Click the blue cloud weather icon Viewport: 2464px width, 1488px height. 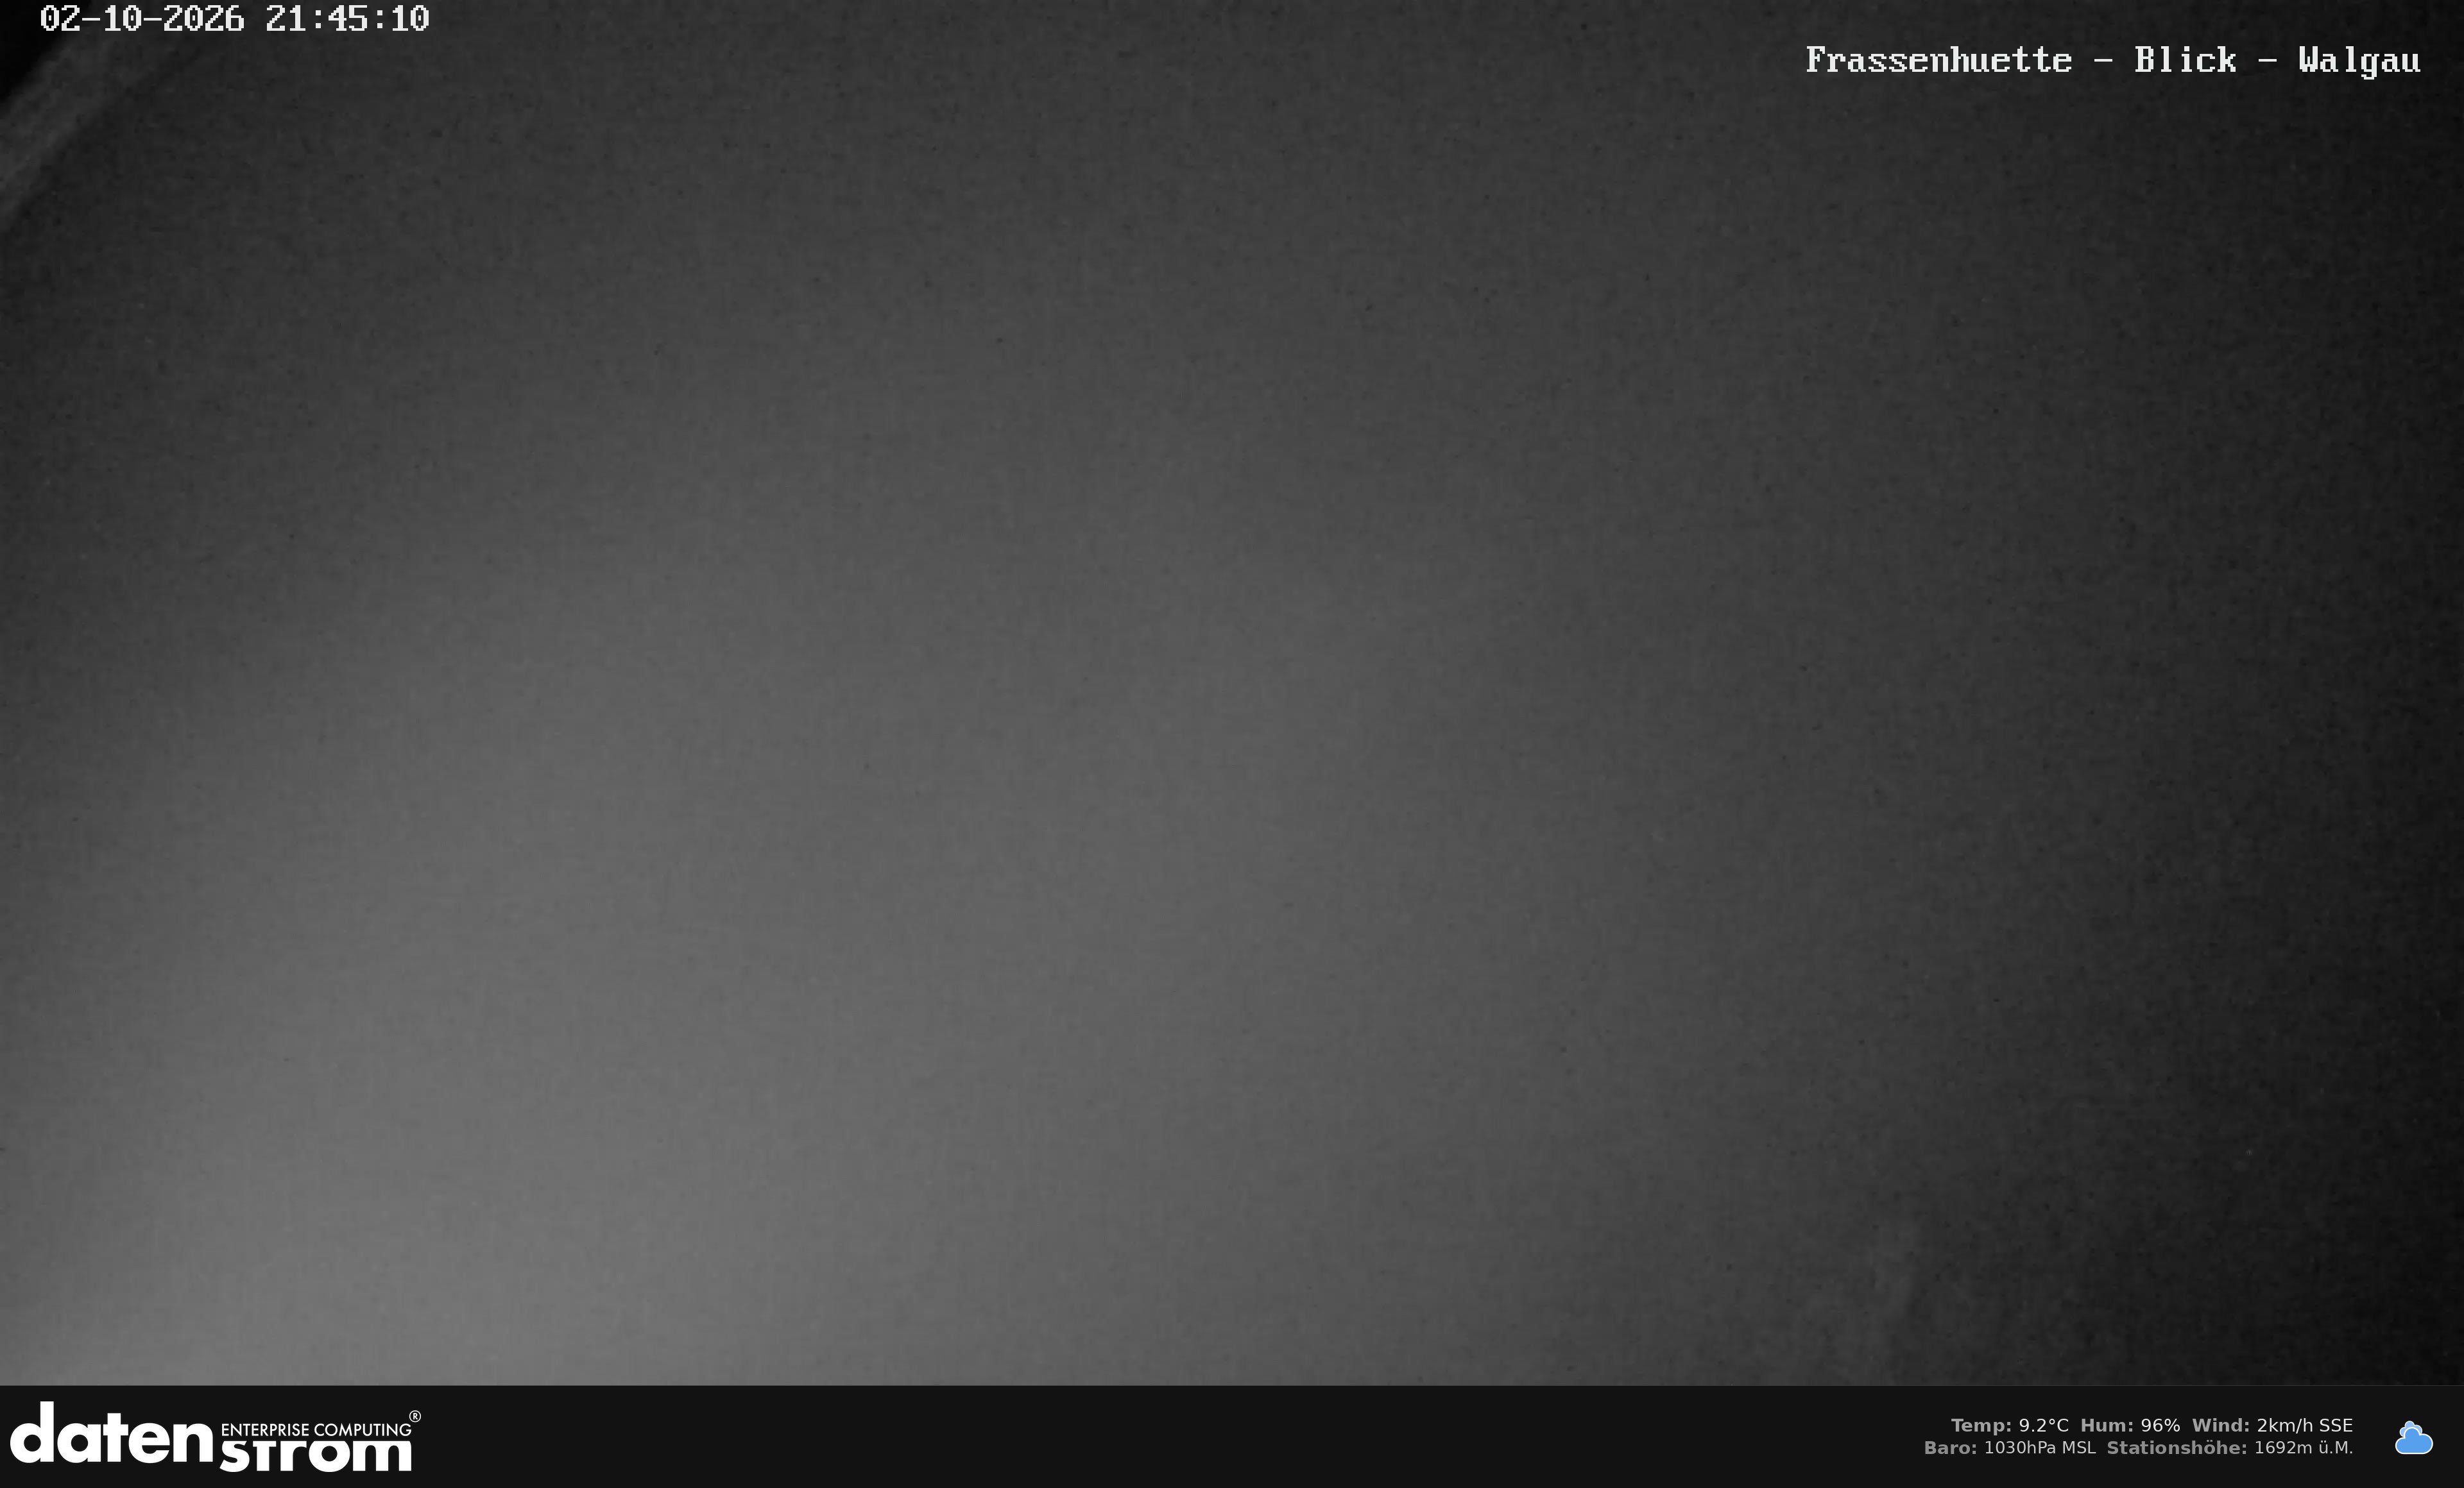pyautogui.click(x=2413, y=1437)
